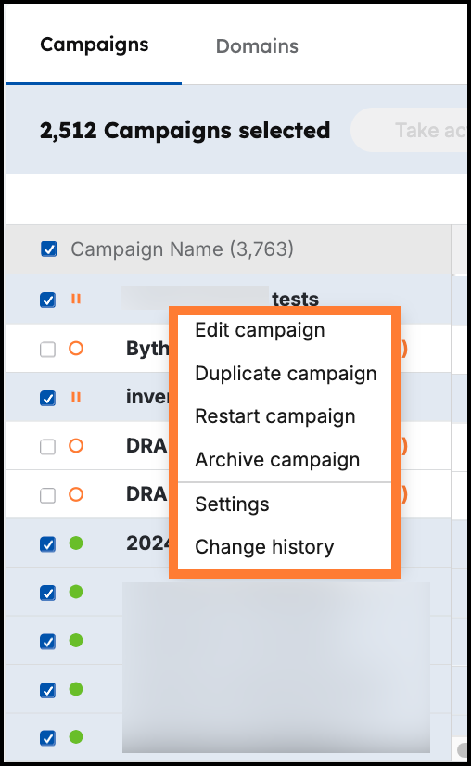Select Duplicate campaign menu item
This screenshot has height=766, width=471.
click(x=286, y=373)
